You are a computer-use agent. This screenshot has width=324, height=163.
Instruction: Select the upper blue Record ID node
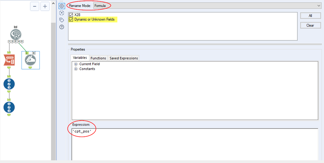tap(9, 84)
